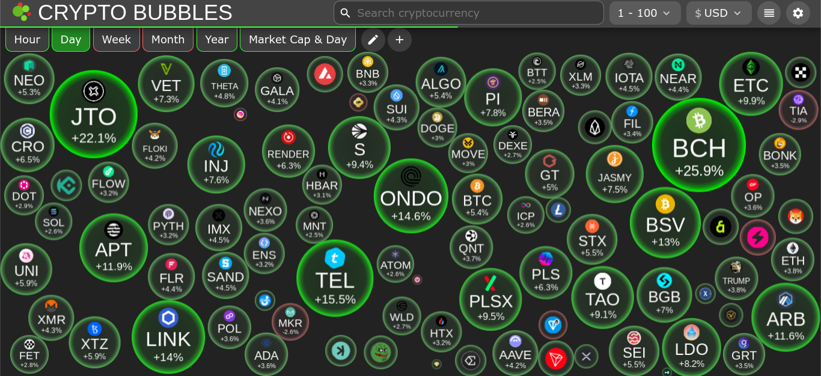This screenshot has height=376, width=821.
Task: Click the BTC +5.4% bubble
Action: tap(477, 199)
